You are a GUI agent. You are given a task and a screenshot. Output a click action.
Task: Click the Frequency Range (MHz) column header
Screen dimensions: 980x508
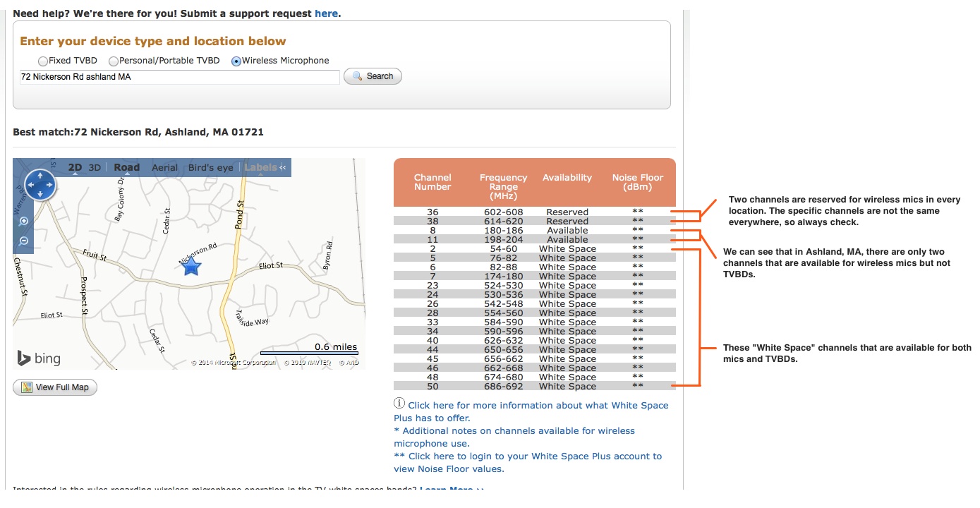[503, 186]
